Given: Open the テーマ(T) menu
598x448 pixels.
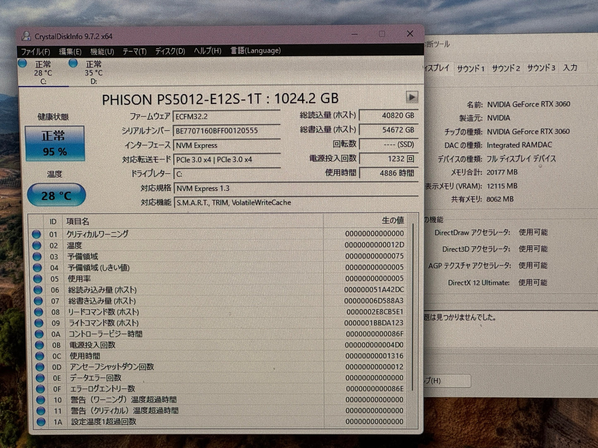Looking at the screenshot, I should 134,51.
